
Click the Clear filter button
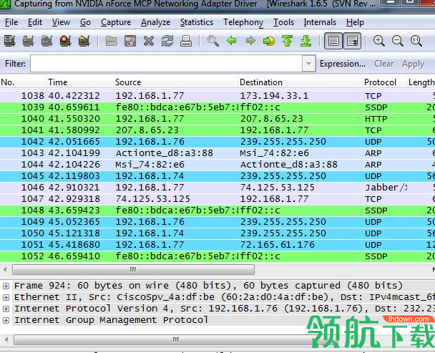pos(384,64)
